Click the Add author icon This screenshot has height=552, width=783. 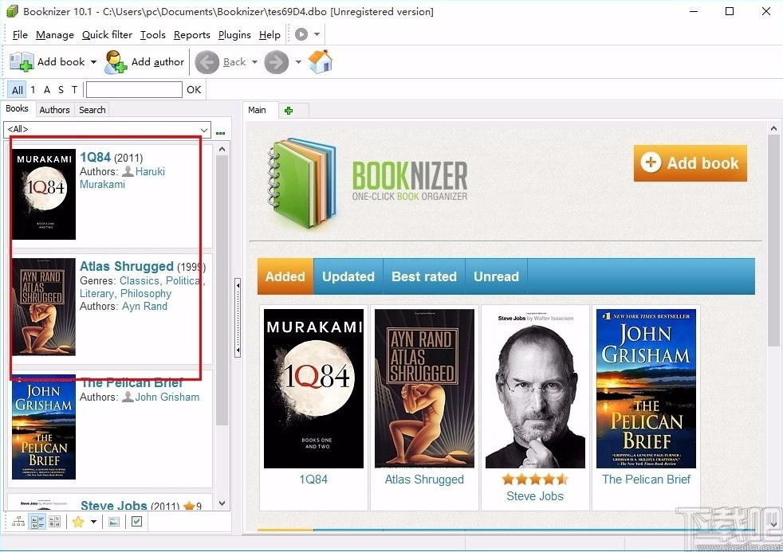click(116, 61)
